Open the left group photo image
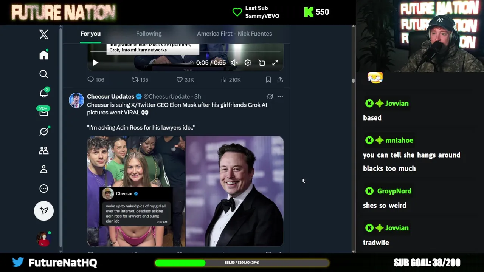The height and width of the screenshot is (272, 484). (x=136, y=191)
